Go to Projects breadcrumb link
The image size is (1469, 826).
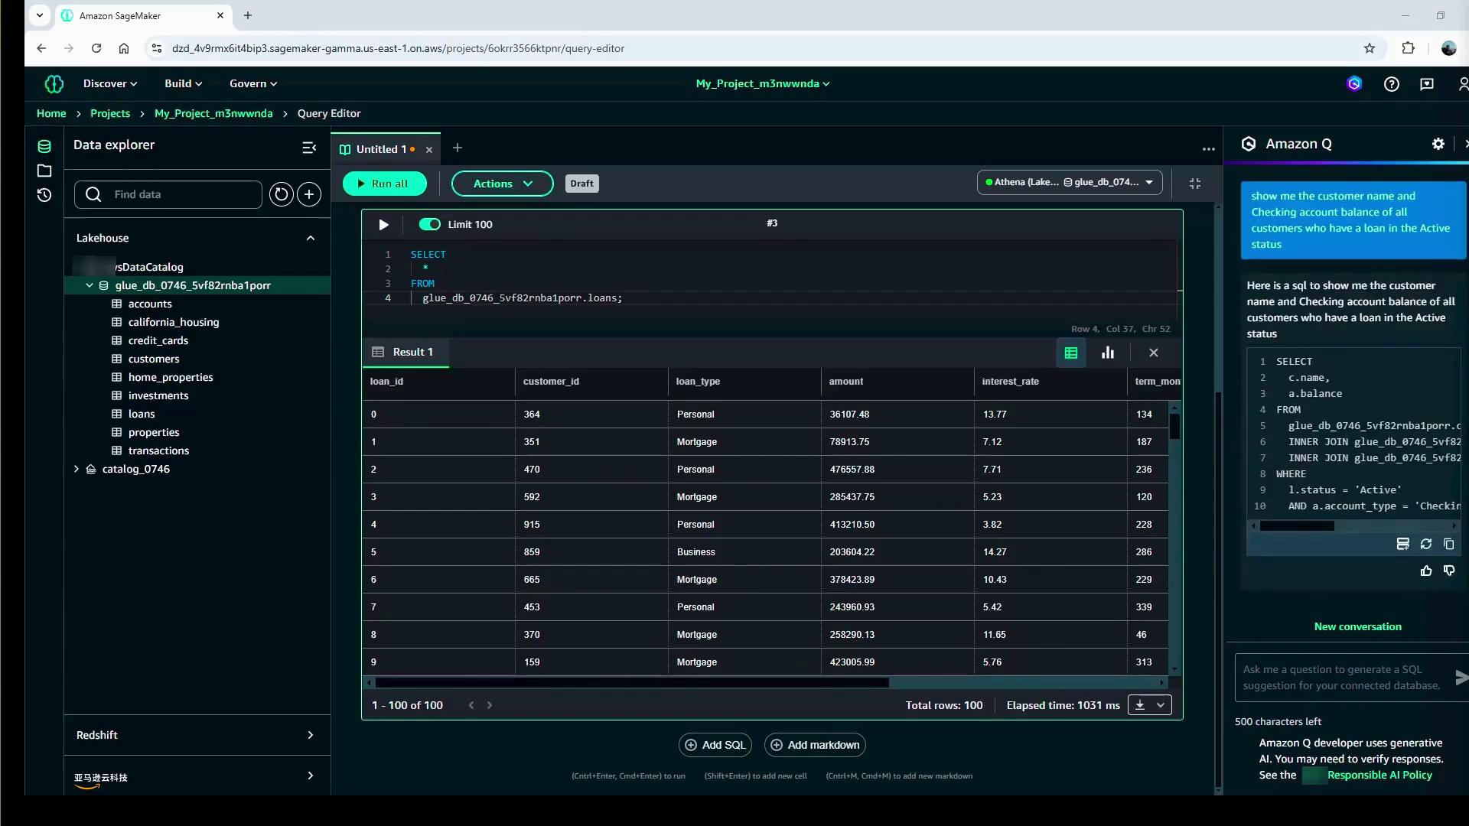[x=110, y=113]
